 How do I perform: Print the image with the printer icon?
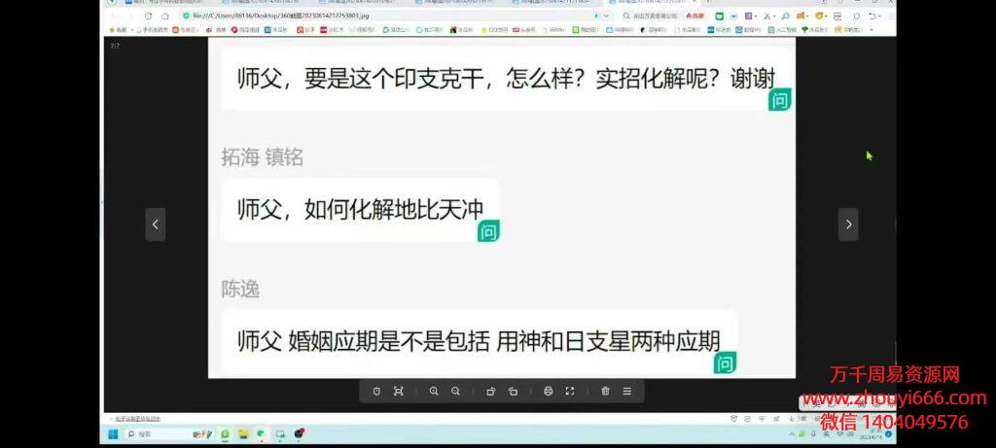tap(549, 391)
